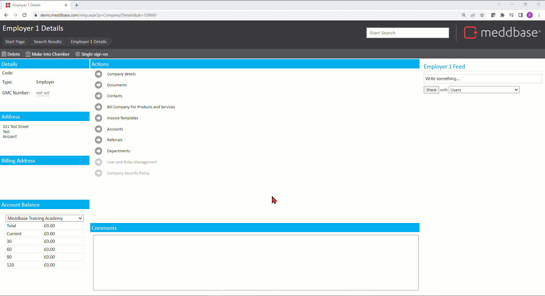Open the Meddbase Training Academy account dropdown

point(45,218)
